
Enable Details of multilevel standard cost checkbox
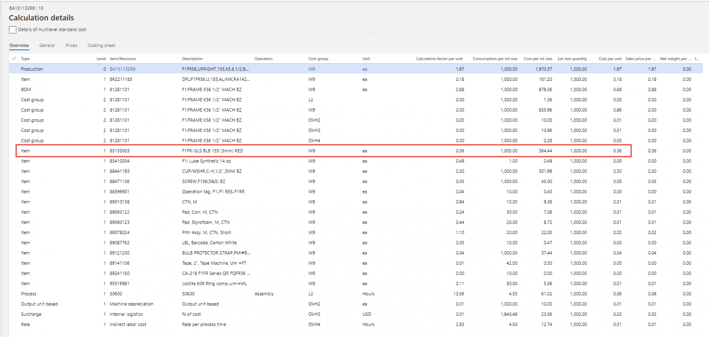pos(13,29)
